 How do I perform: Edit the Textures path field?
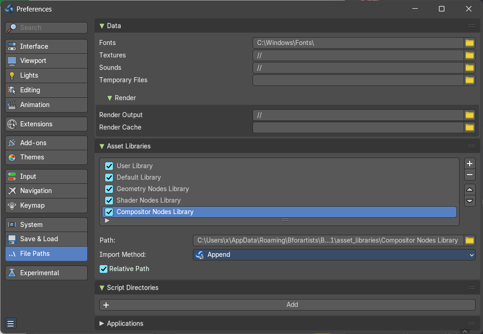(358, 56)
